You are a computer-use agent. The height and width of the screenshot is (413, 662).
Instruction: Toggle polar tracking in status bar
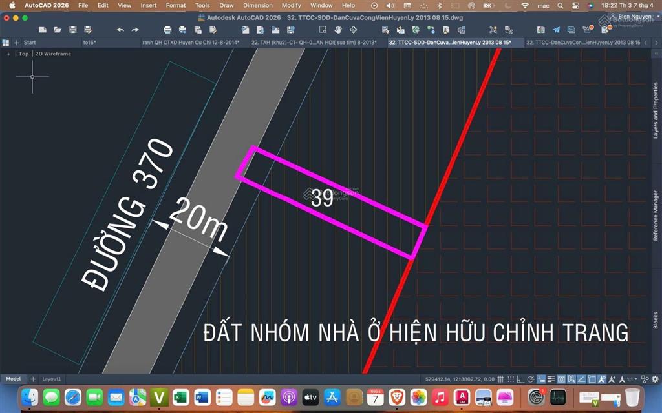coord(531,379)
